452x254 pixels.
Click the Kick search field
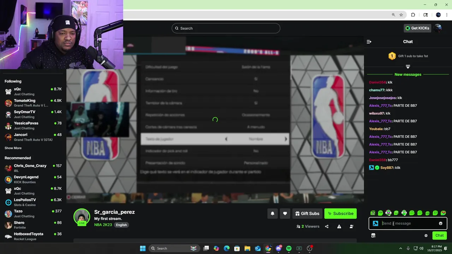pyautogui.click(x=226, y=28)
